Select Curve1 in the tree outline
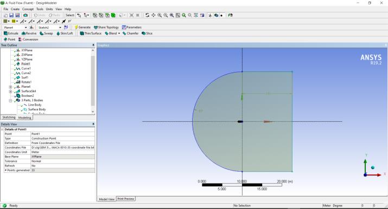388x209 pixels. click(x=26, y=69)
